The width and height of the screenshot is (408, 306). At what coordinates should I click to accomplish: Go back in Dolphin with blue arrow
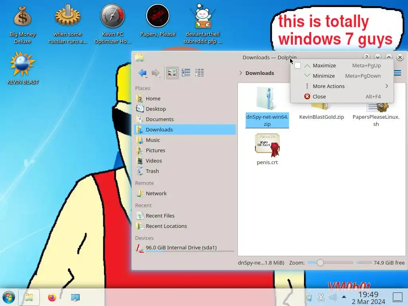[143, 73]
